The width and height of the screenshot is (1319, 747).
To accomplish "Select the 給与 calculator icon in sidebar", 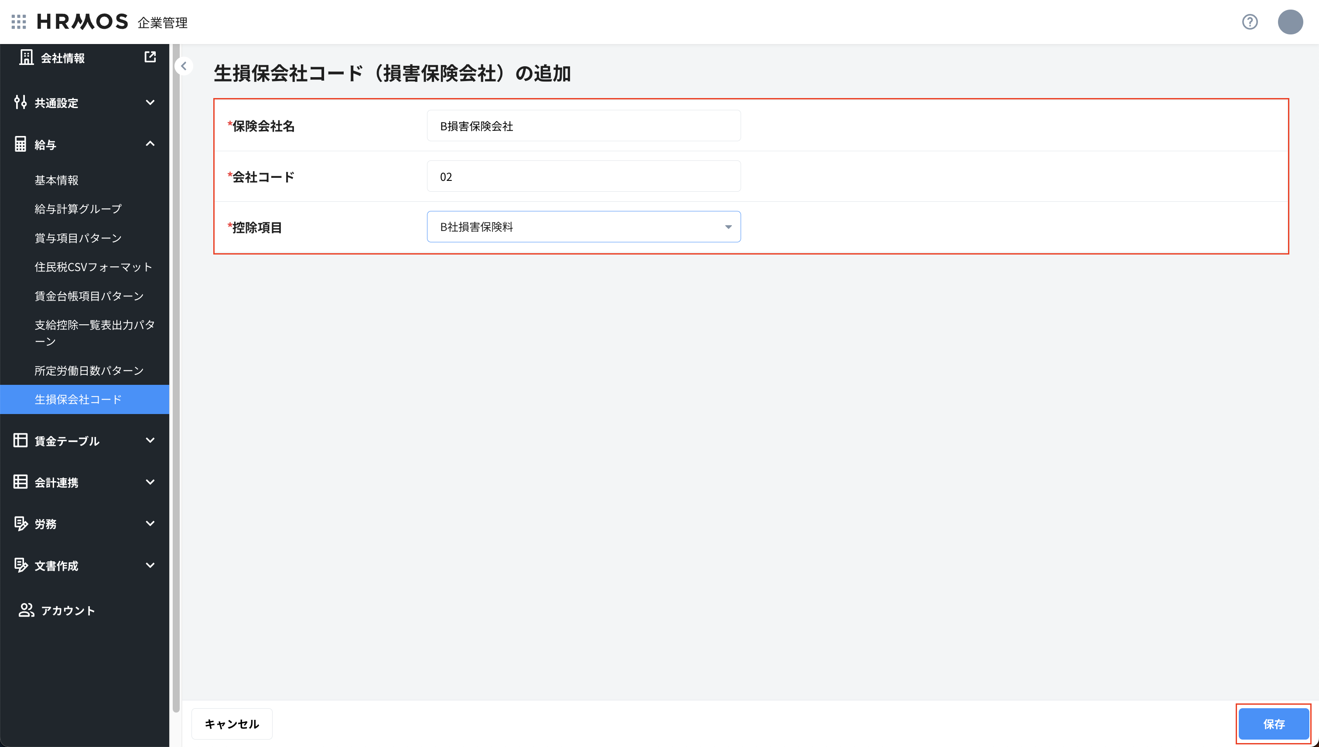I will [x=21, y=144].
